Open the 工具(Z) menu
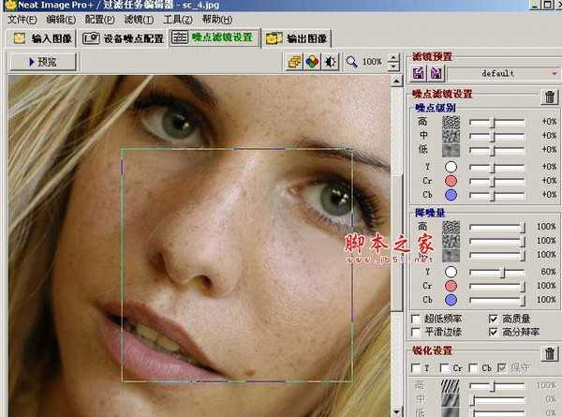Viewport: 562px width, 417px height. click(x=178, y=19)
